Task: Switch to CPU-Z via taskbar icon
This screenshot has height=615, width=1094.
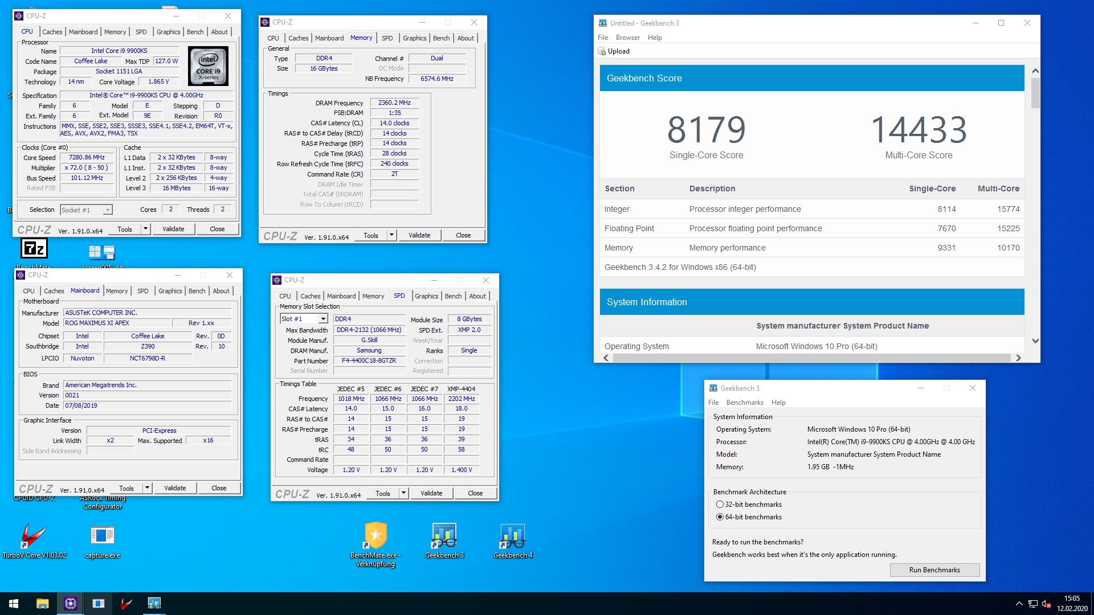Action: 71,604
